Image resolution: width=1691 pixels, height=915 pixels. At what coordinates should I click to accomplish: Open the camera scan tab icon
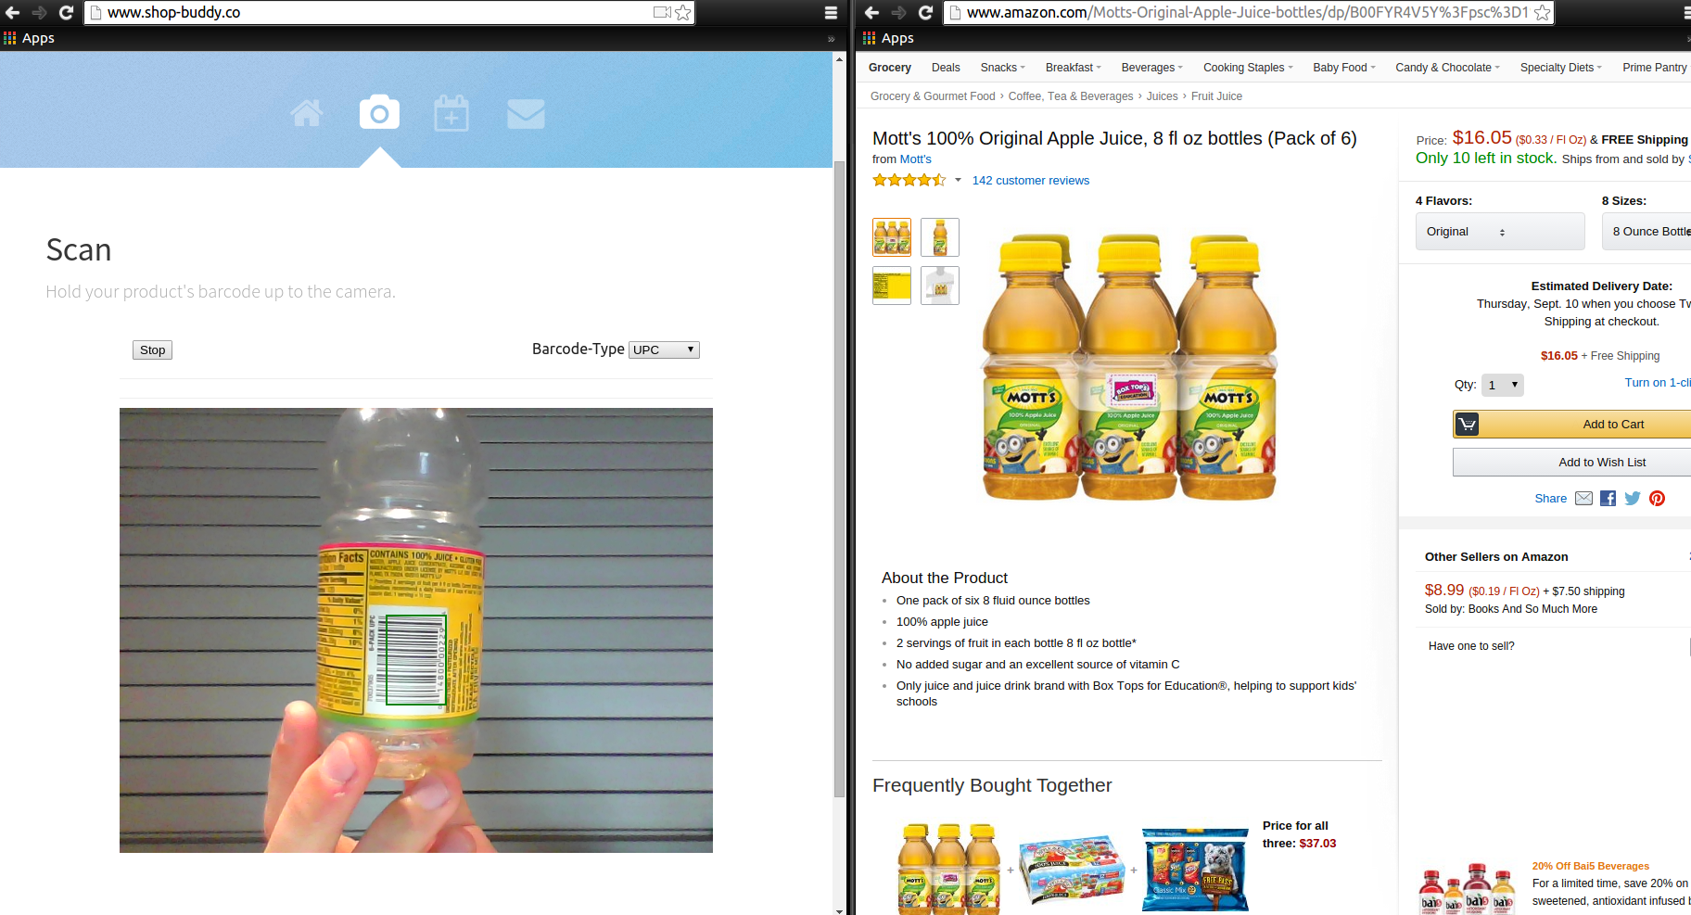[x=379, y=112]
